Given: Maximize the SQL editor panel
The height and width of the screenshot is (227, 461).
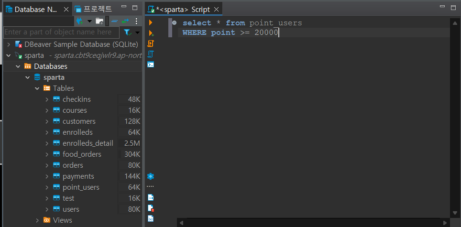Looking at the screenshot, I should point(453,7).
